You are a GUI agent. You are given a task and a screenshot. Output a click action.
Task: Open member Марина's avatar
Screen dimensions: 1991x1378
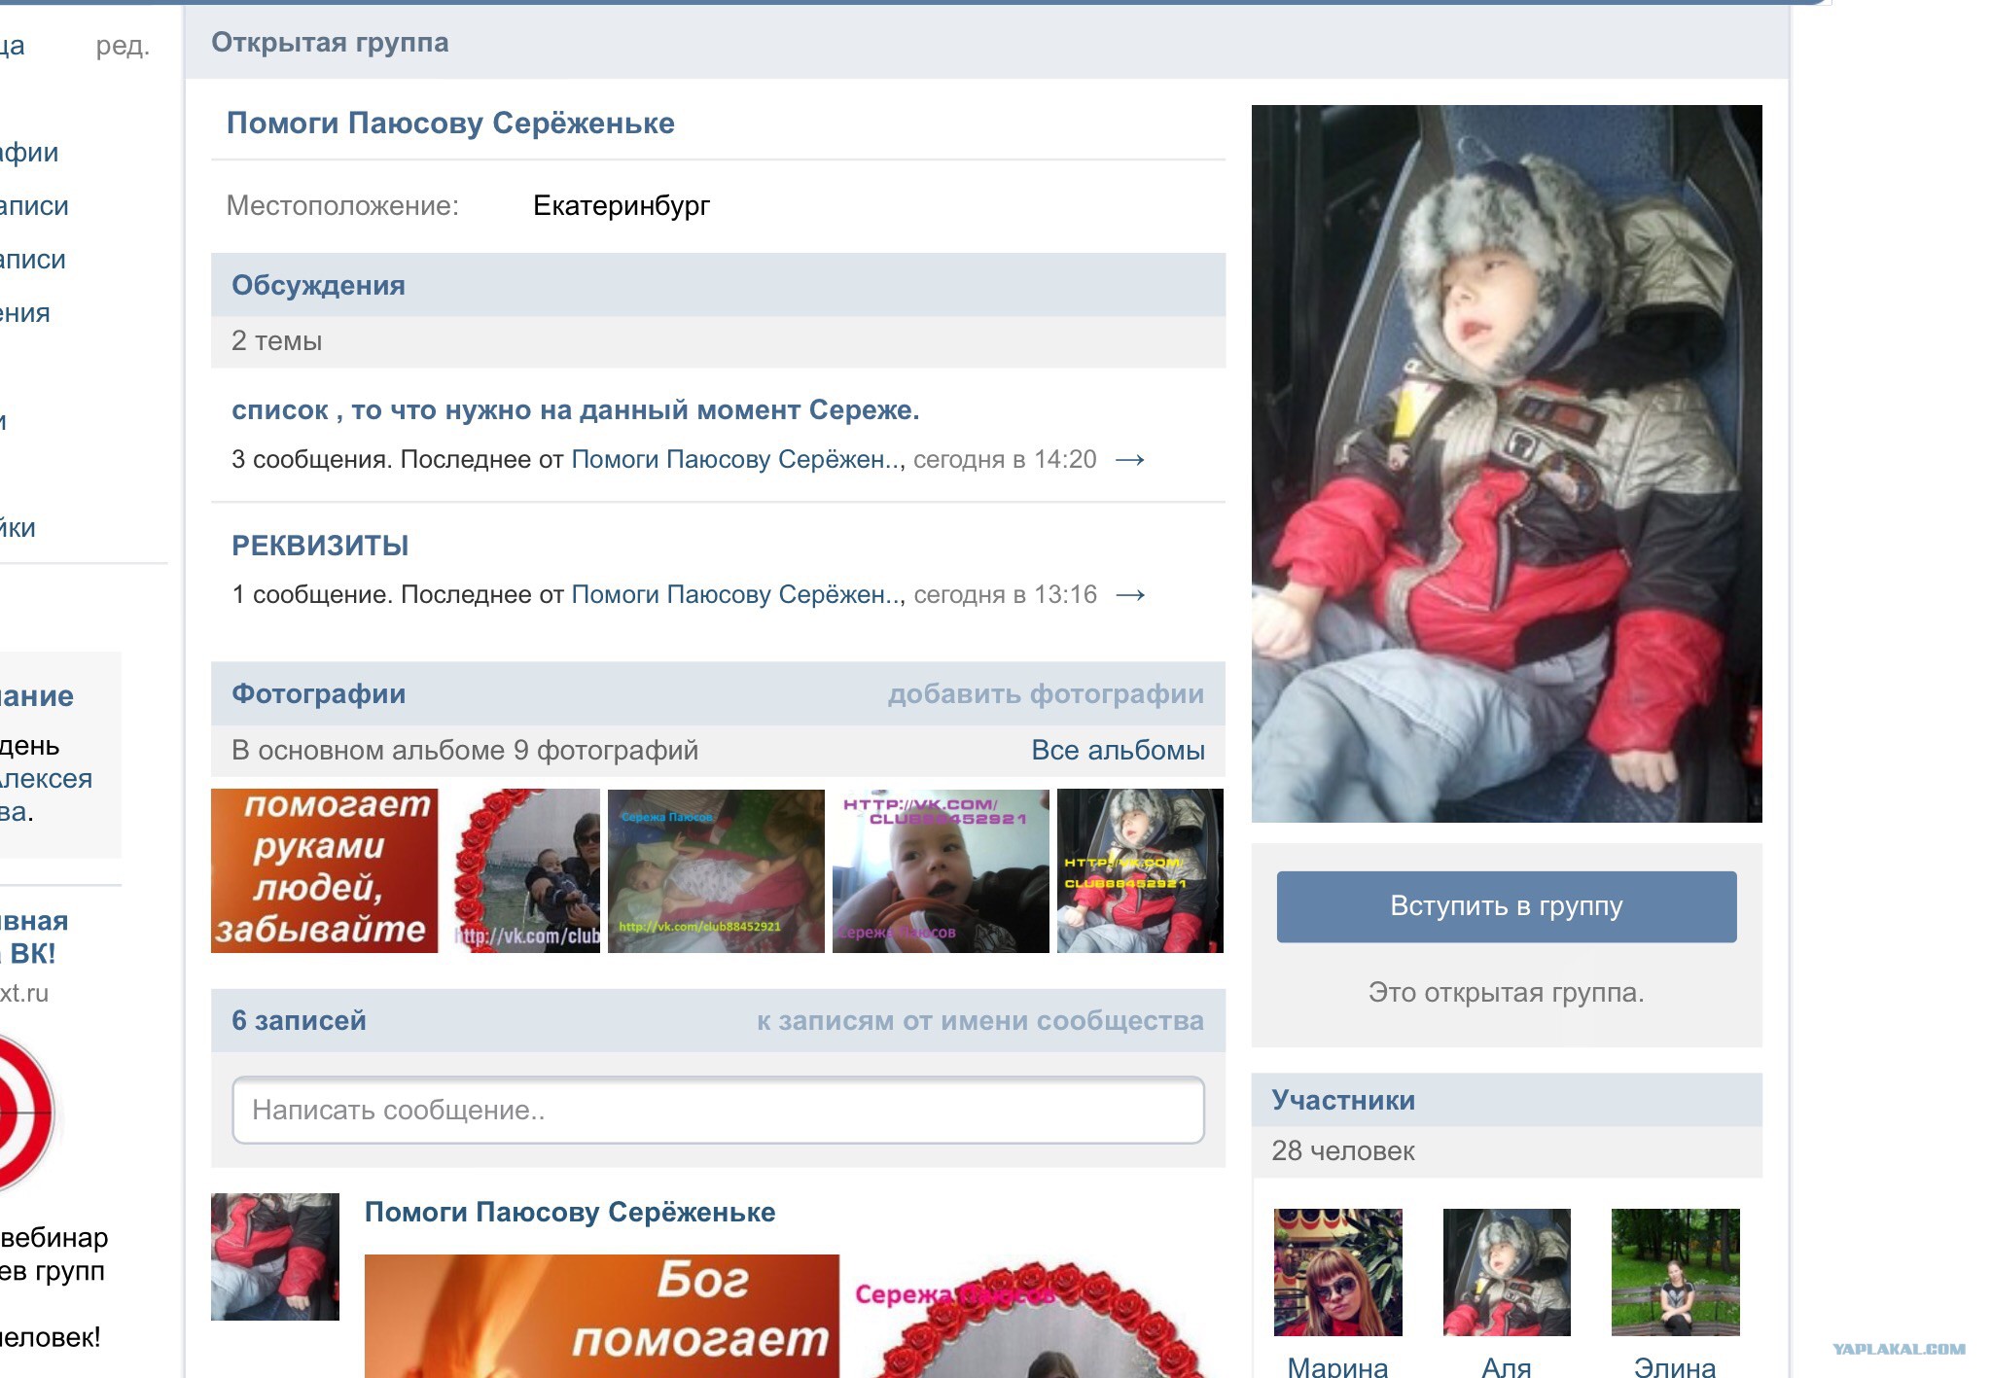tap(1337, 1272)
